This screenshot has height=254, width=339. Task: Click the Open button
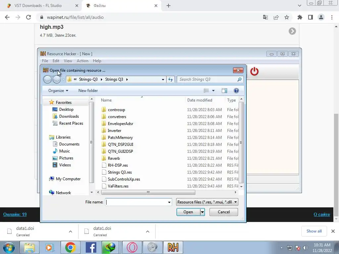pyautogui.click(x=188, y=212)
